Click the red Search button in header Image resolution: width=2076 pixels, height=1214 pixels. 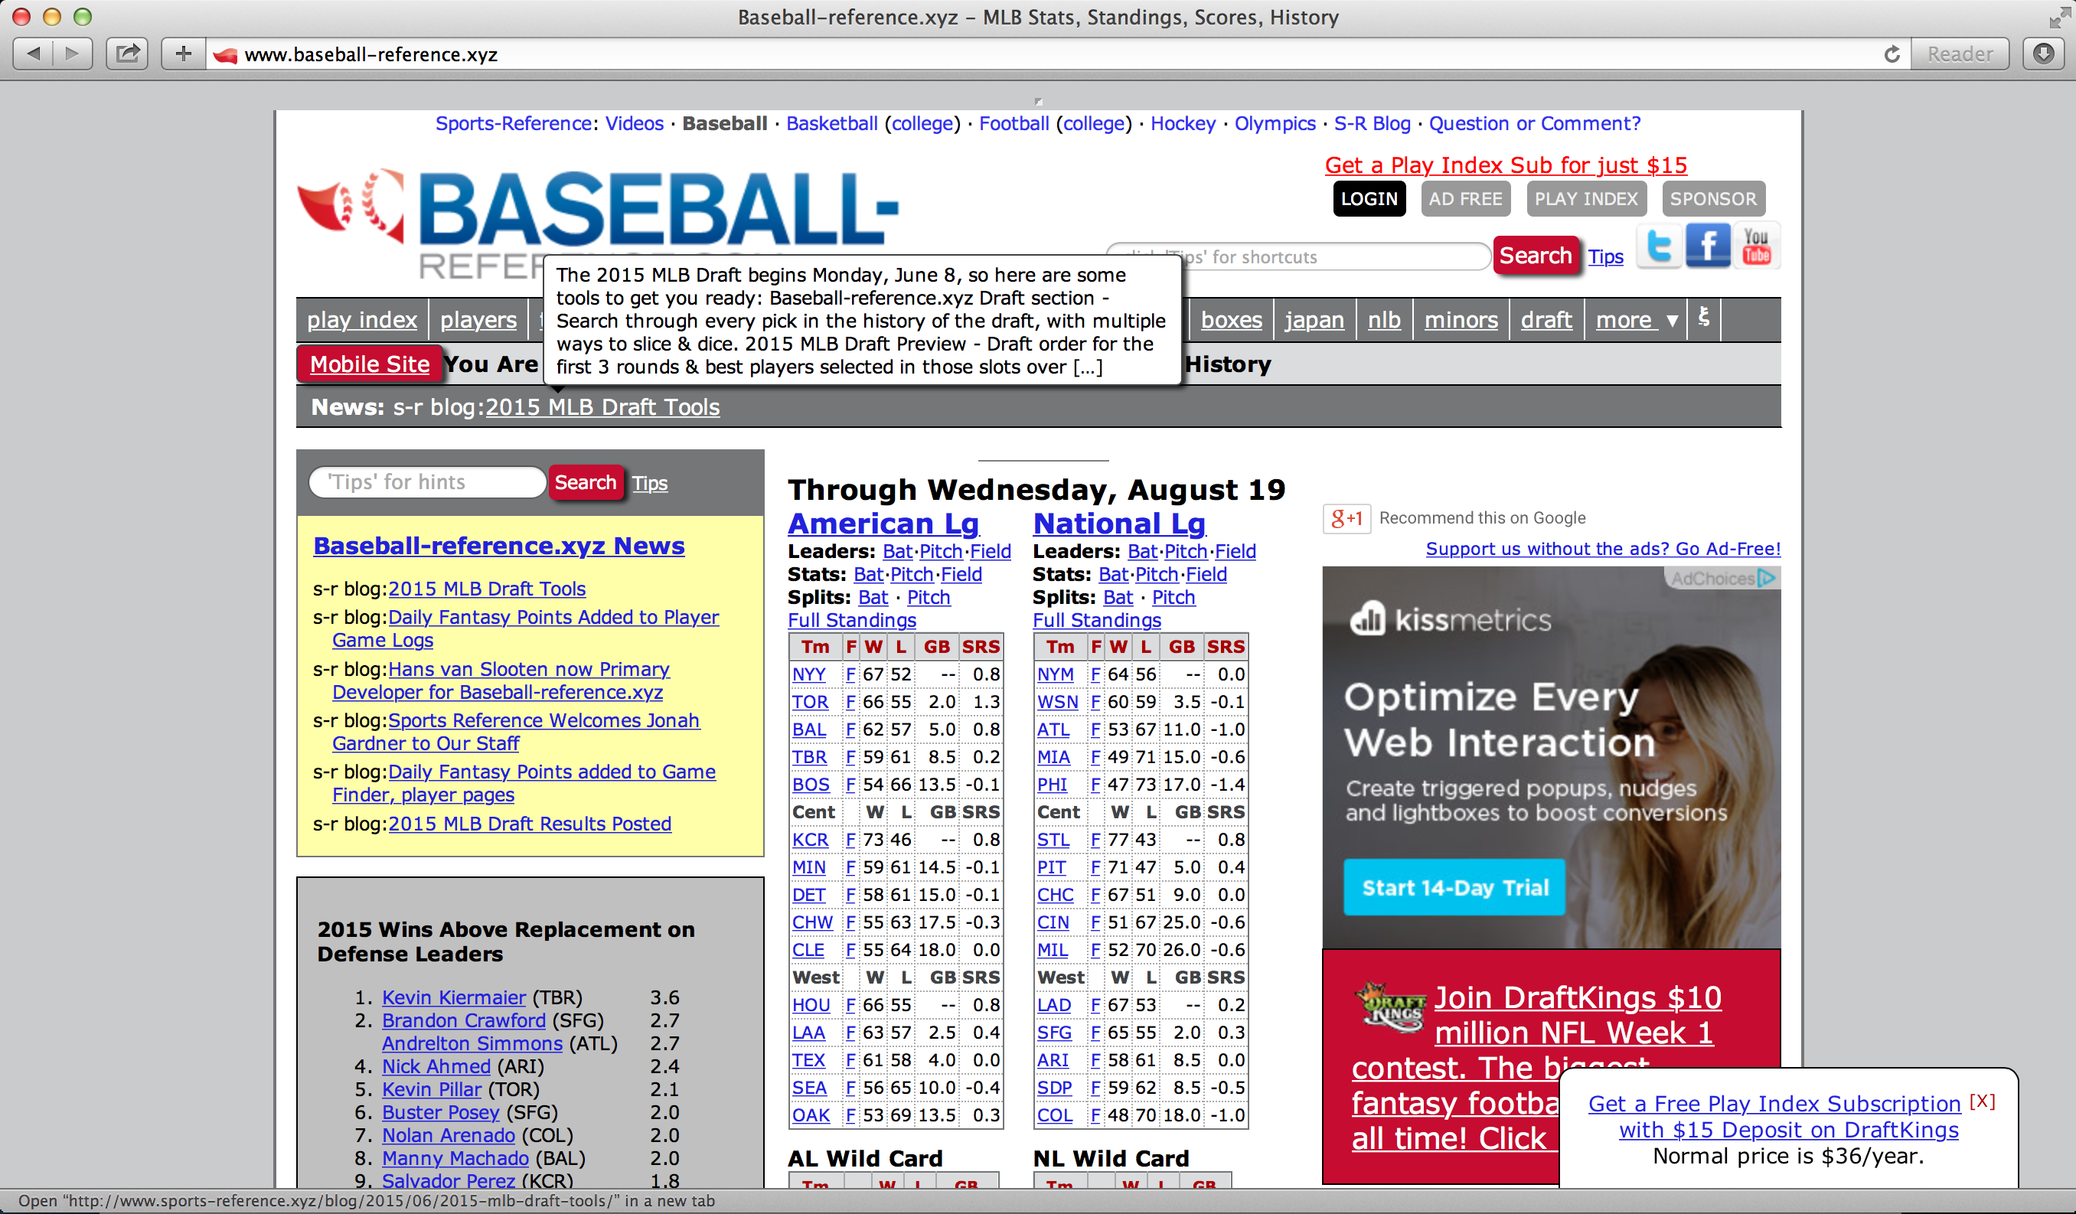point(1536,256)
